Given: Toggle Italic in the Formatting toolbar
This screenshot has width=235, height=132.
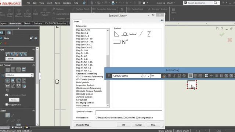Looking at the screenshot, I should click(174, 76).
